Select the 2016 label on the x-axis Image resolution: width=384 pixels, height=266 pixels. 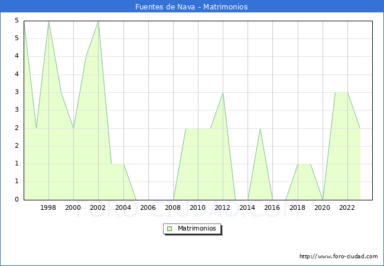[272, 207]
